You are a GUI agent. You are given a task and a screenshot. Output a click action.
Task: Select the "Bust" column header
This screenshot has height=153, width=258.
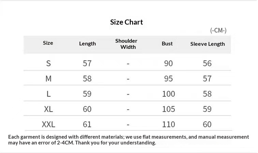(x=167, y=44)
